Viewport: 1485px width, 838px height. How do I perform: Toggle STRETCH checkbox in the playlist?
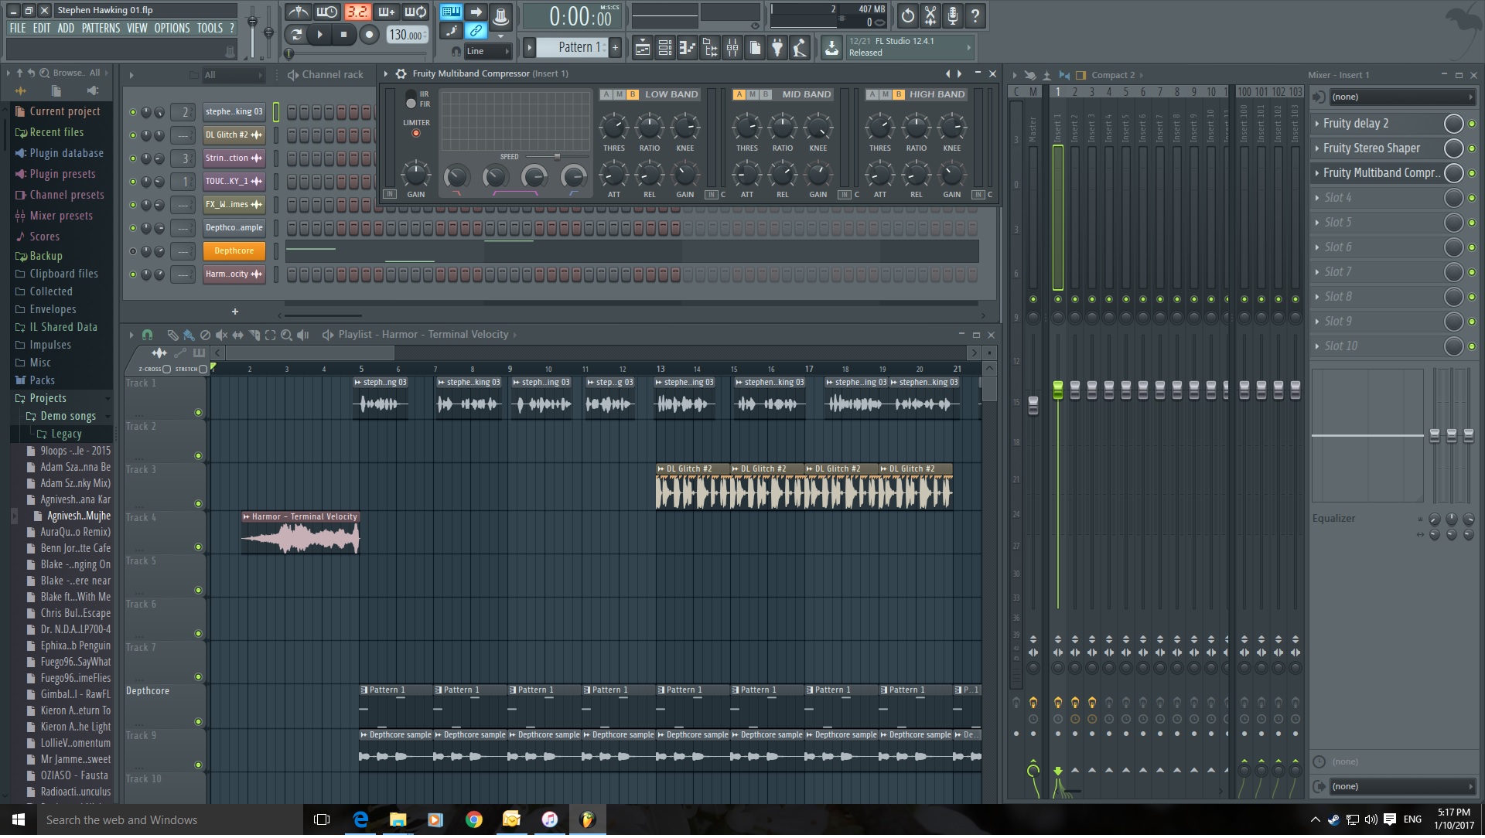[x=203, y=369]
